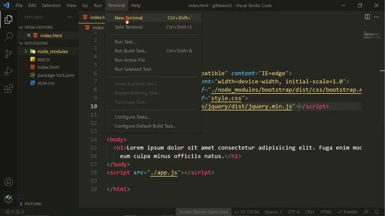
Task: Open the Extensions view icon
Action: tap(8, 88)
